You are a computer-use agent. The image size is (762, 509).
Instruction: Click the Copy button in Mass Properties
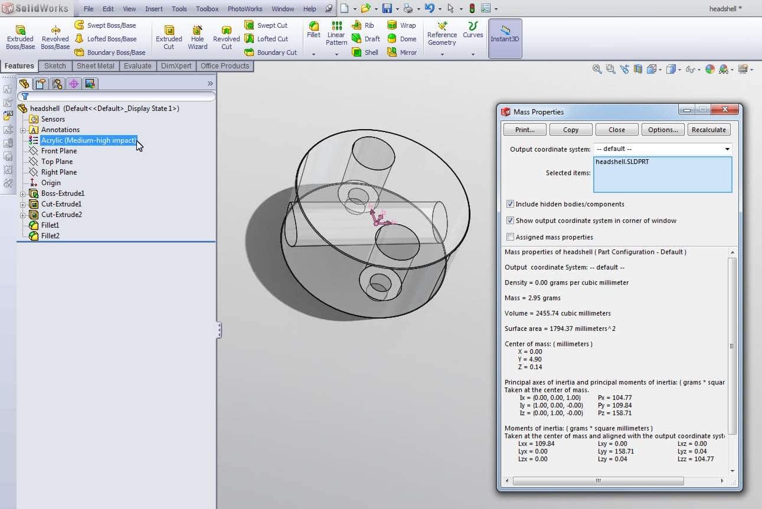tap(571, 130)
